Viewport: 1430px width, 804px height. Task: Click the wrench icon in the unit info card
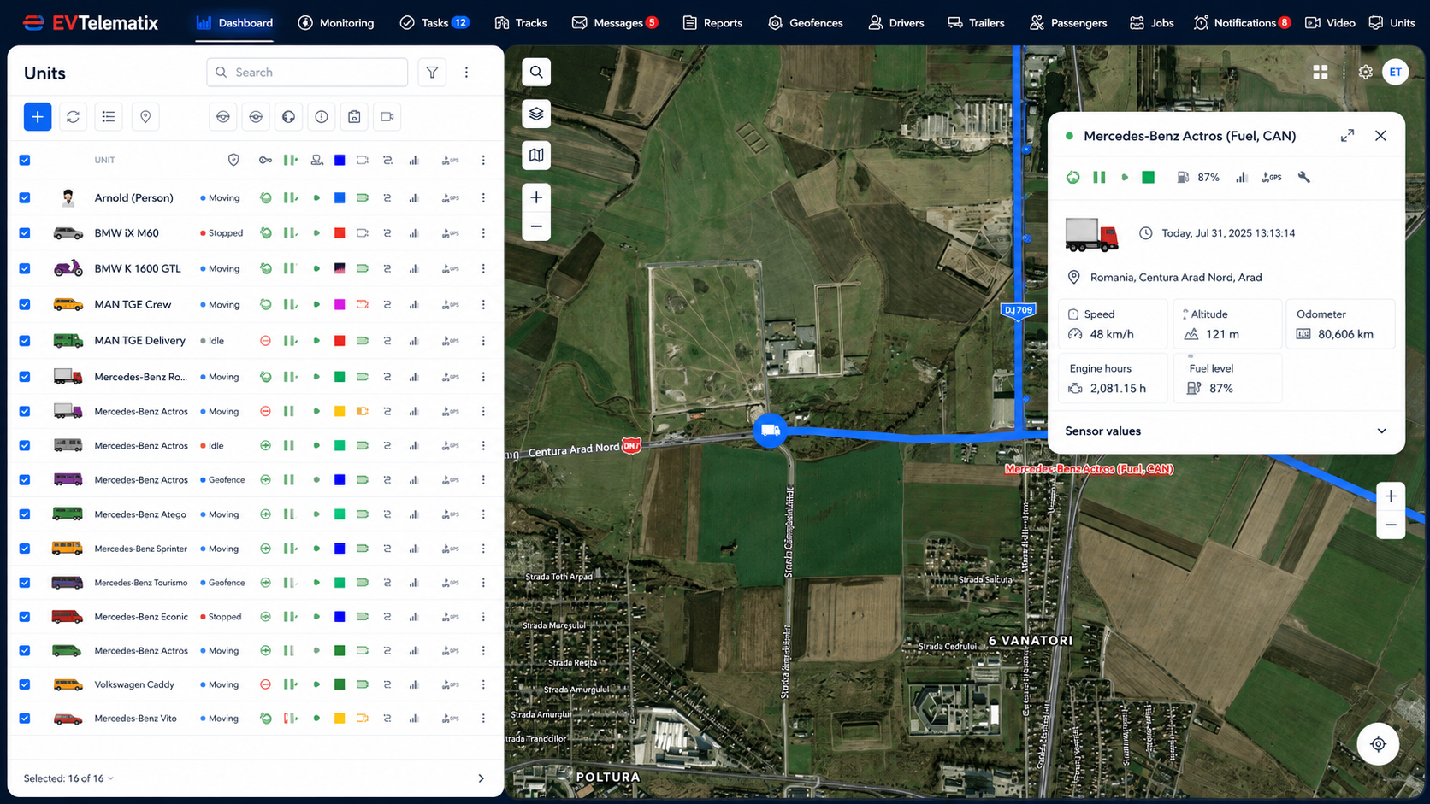point(1304,177)
